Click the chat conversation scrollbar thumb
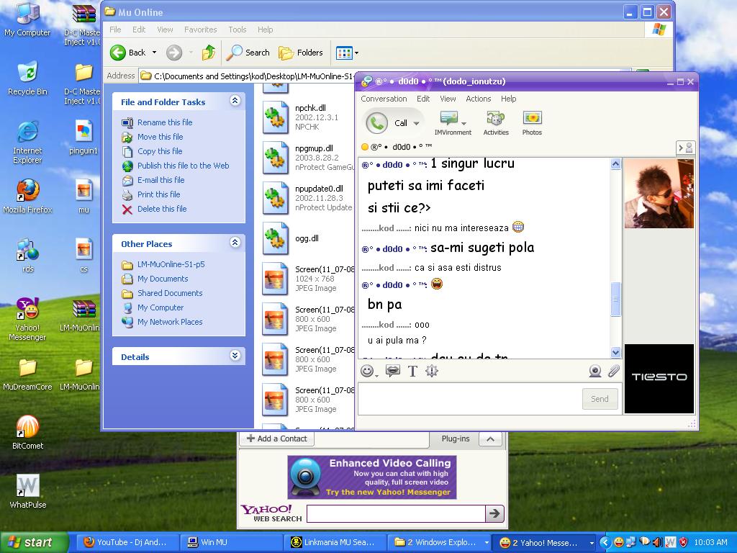 tap(615, 299)
